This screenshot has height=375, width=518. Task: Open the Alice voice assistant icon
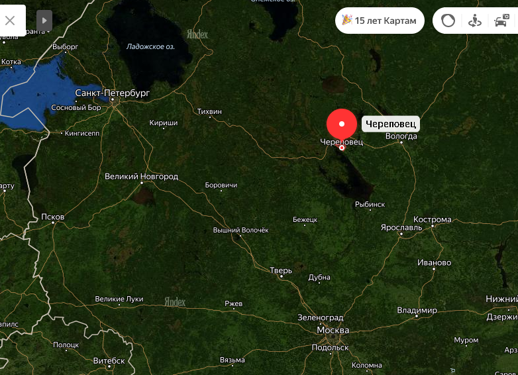pyautogui.click(x=448, y=21)
